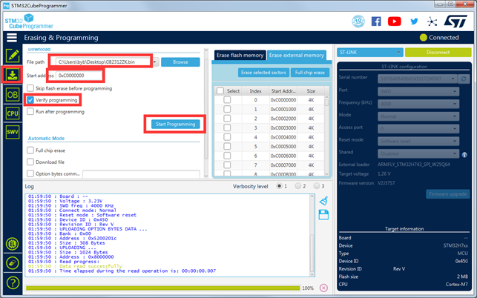Open the ST YouTube channel icon
The image size is (477, 298).
(394, 21)
